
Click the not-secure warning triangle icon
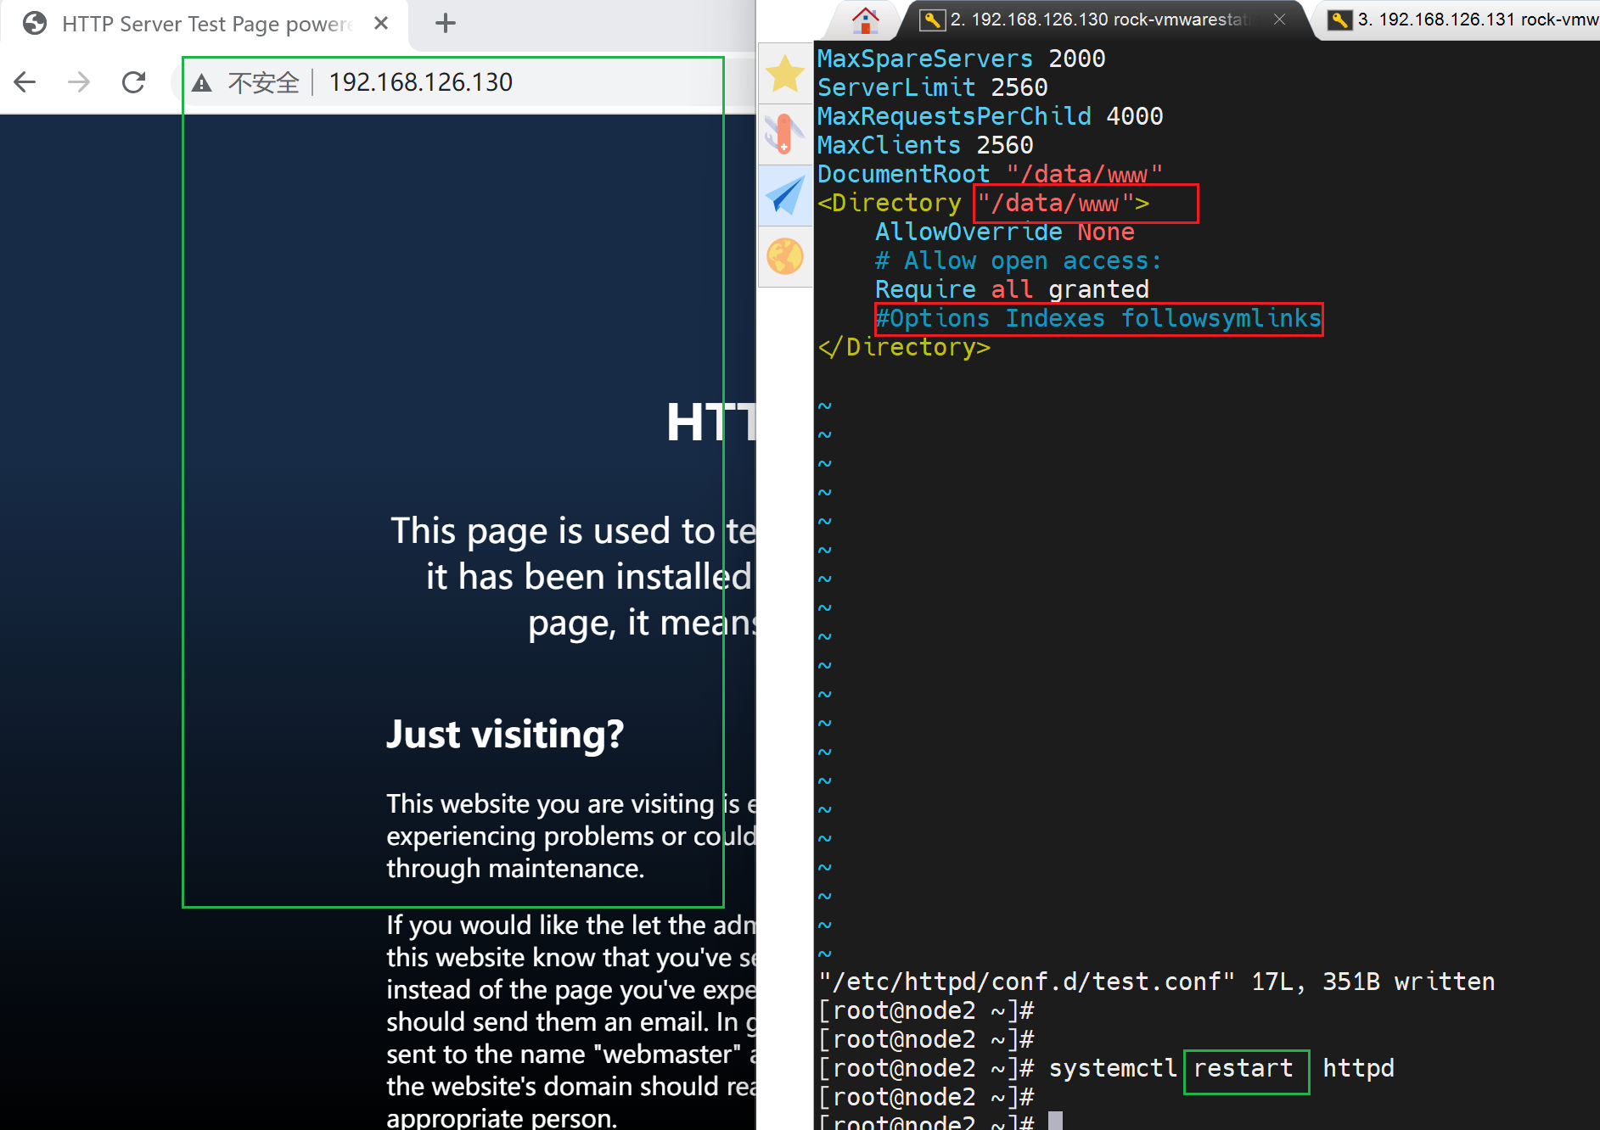tap(201, 83)
